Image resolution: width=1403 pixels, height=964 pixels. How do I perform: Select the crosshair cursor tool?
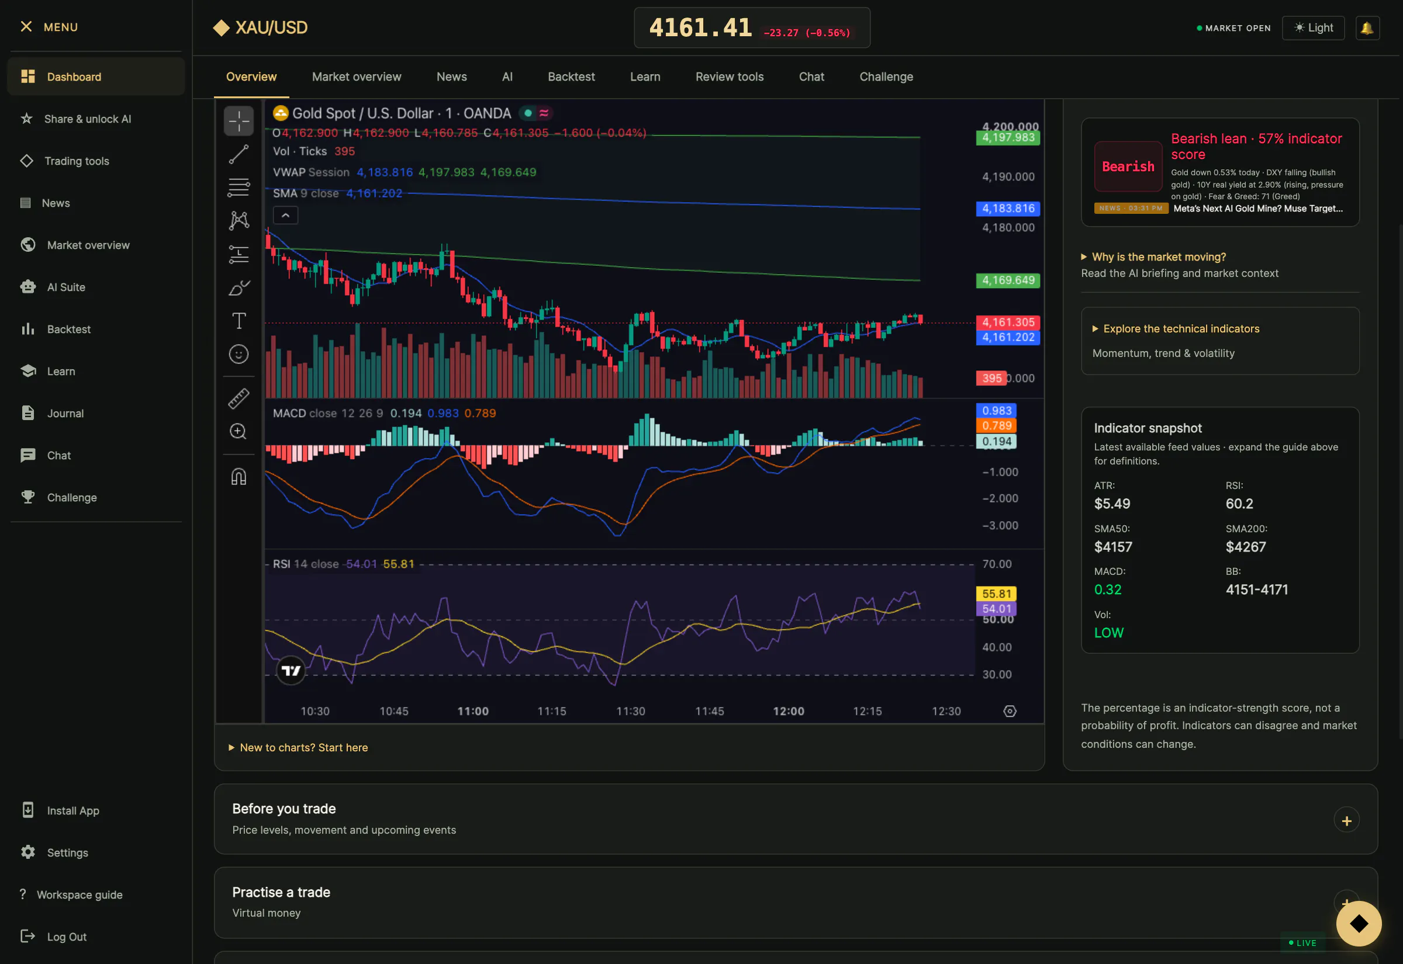click(x=239, y=121)
